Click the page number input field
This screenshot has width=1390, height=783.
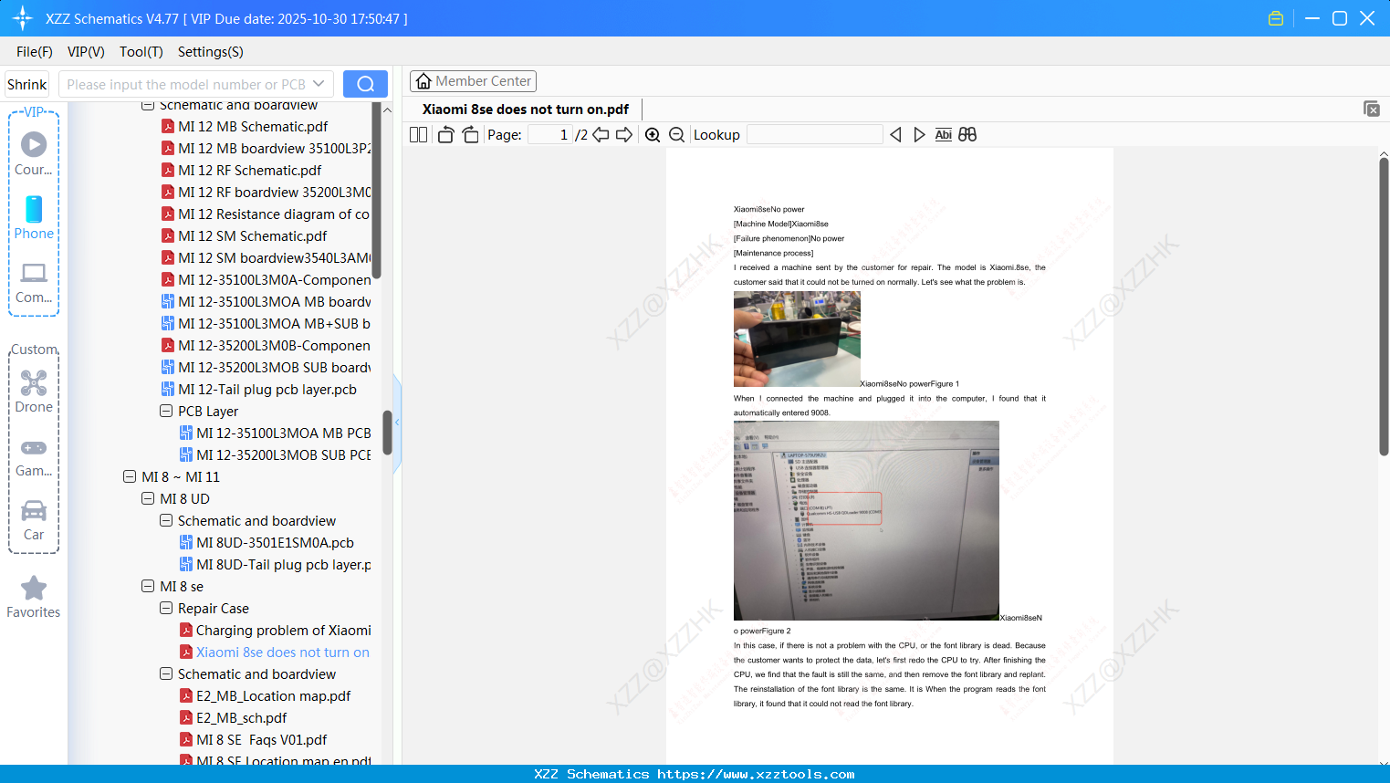pos(550,135)
